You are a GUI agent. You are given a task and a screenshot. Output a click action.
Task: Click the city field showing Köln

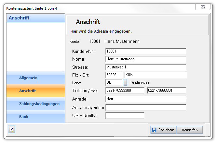pyautogui.click(x=156, y=75)
